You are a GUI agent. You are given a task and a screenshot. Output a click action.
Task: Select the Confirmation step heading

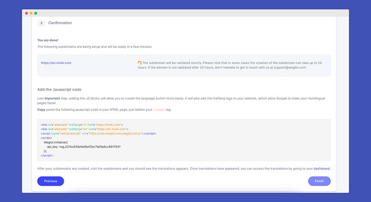pos(60,23)
